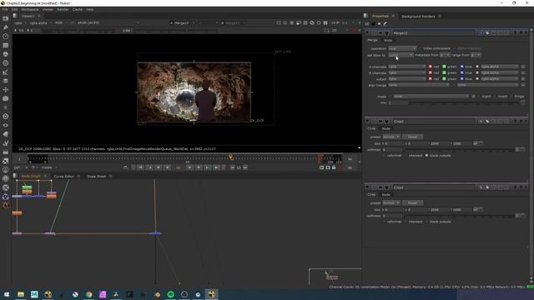Switch to the Dope Sheet tab
The height and width of the screenshot is (300, 534).
pyautogui.click(x=97, y=176)
